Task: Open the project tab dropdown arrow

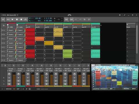Action: pos(17,15)
